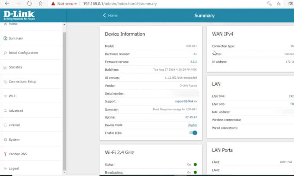294x176 pixels.
Task: Reload the page with the refresh icon
Action: tap(29, 4)
